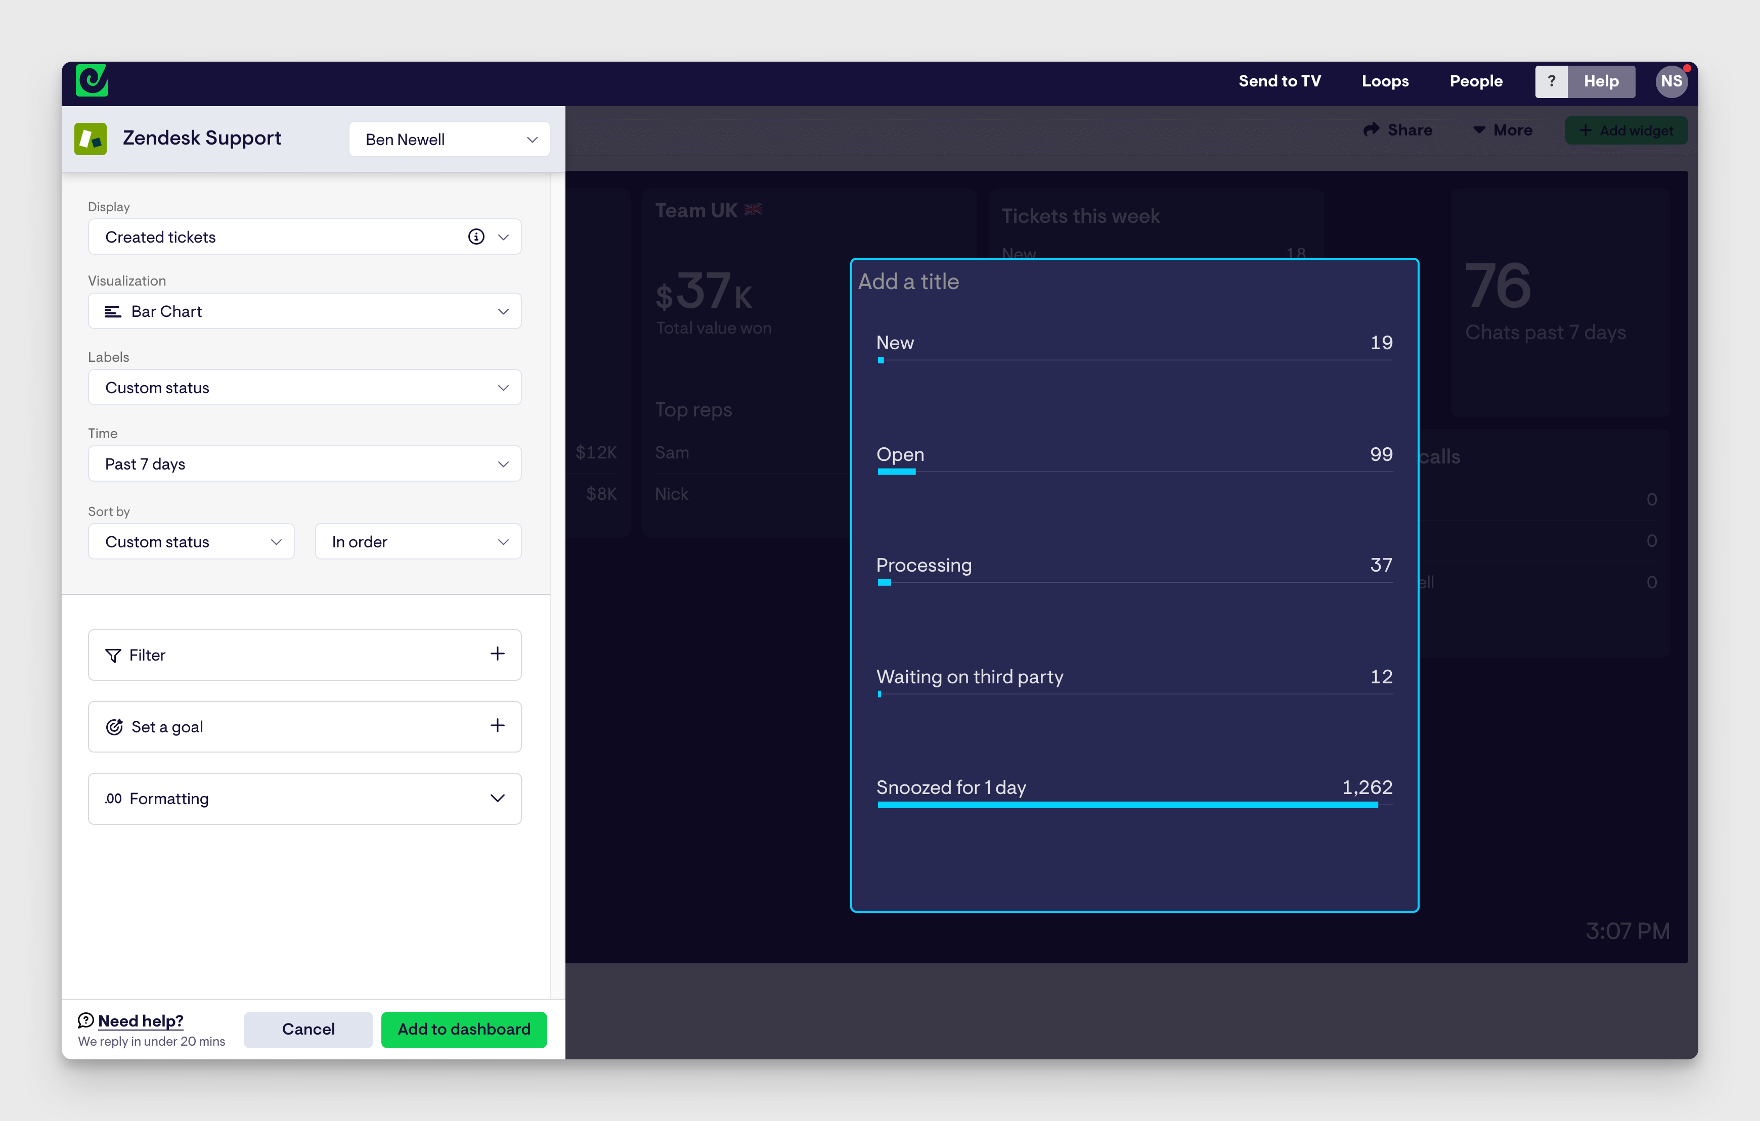1760x1121 pixels.
Task: Click the Zendesk Support app icon
Action: coord(91,139)
